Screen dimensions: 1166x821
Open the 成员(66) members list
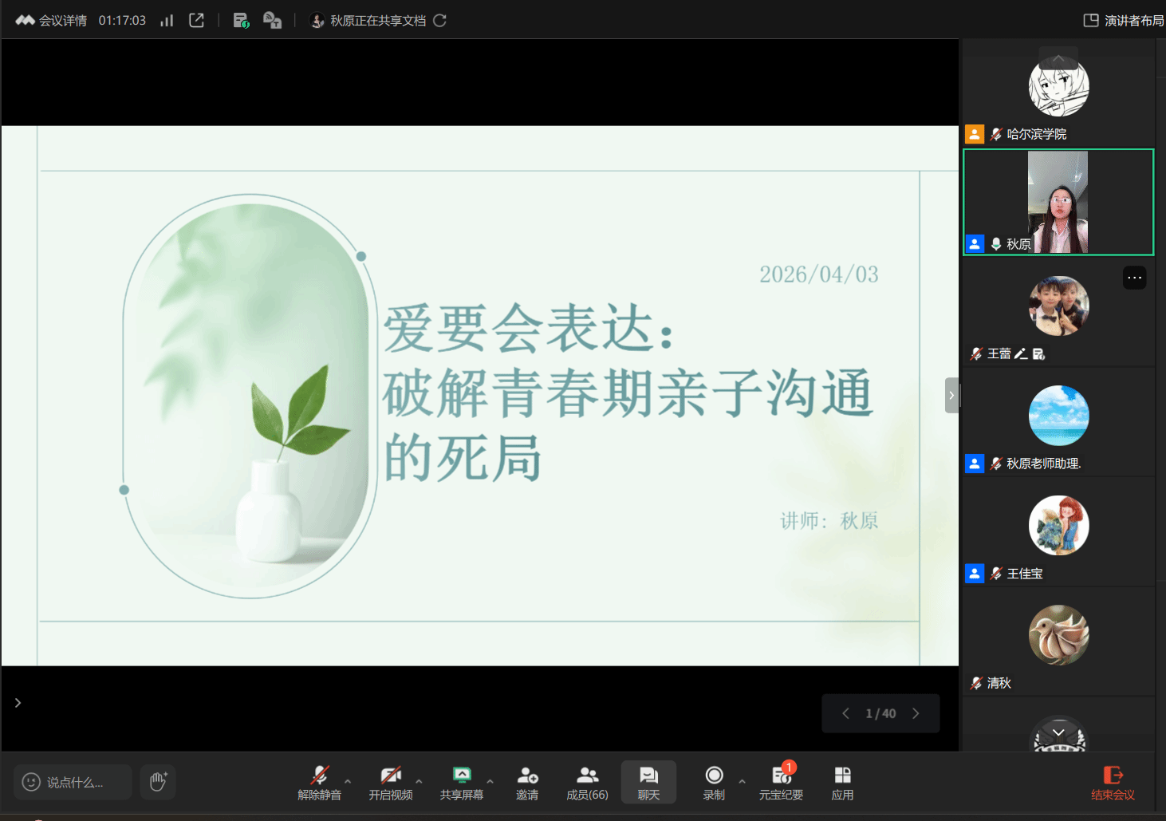(x=587, y=782)
